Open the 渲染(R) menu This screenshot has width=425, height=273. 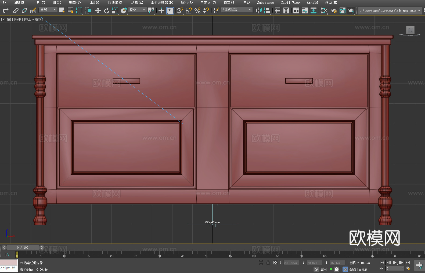tap(187, 2)
